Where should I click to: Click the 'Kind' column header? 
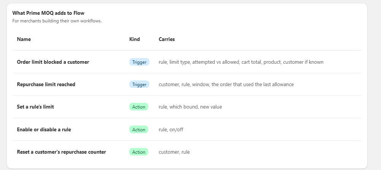(x=135, y=39)
